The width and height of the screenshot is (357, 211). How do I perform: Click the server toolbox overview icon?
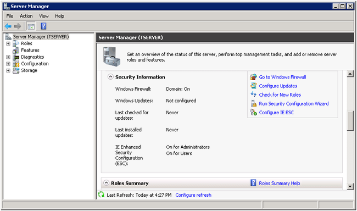point(111,57)
